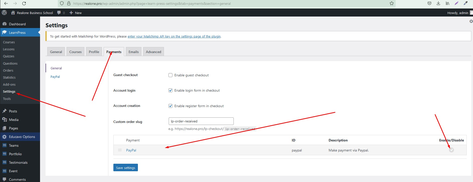Viewport: 473px width, 182px height.
Task: Open the Emails settings tab
Action: pyautogui.click(x=134, y=52)
